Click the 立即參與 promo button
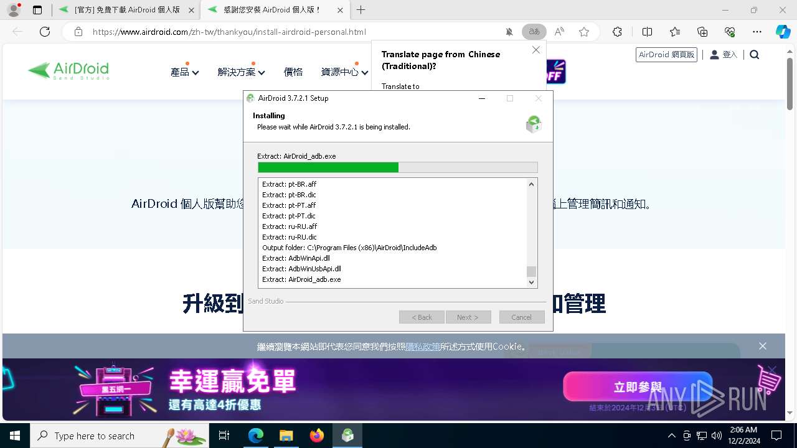Viewport: 797px width, 448px height. [x=638, y=386]
